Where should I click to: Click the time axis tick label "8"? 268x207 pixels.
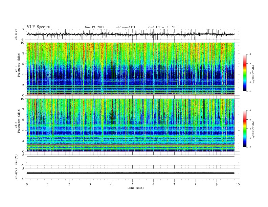(x=196, y=184)
